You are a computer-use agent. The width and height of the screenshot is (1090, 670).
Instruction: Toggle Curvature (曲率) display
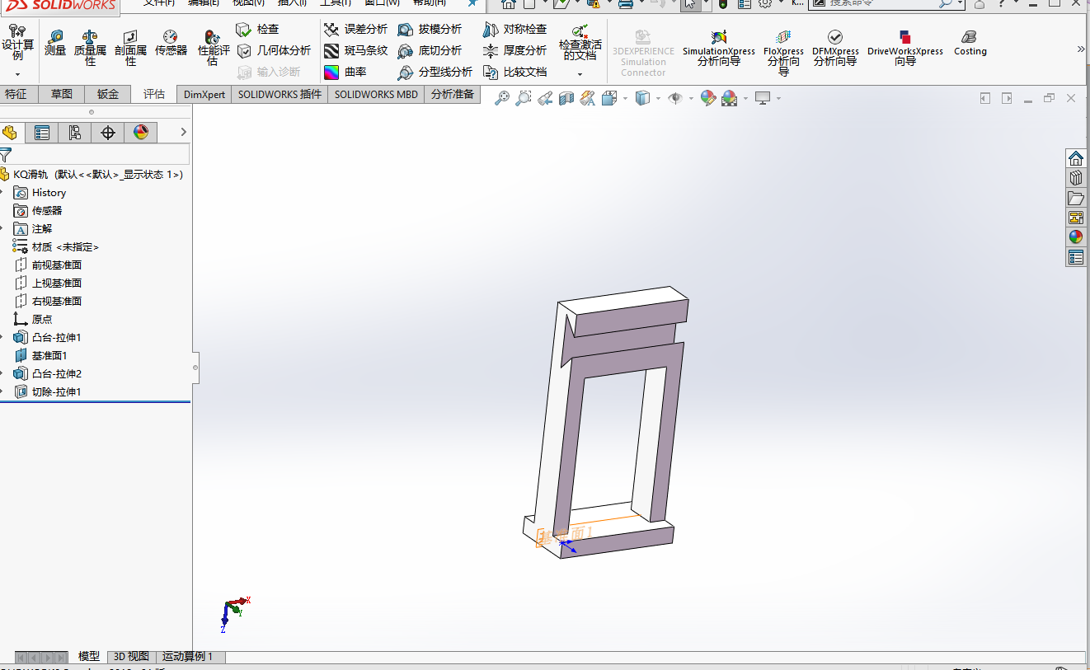click(x=345, y=73)
